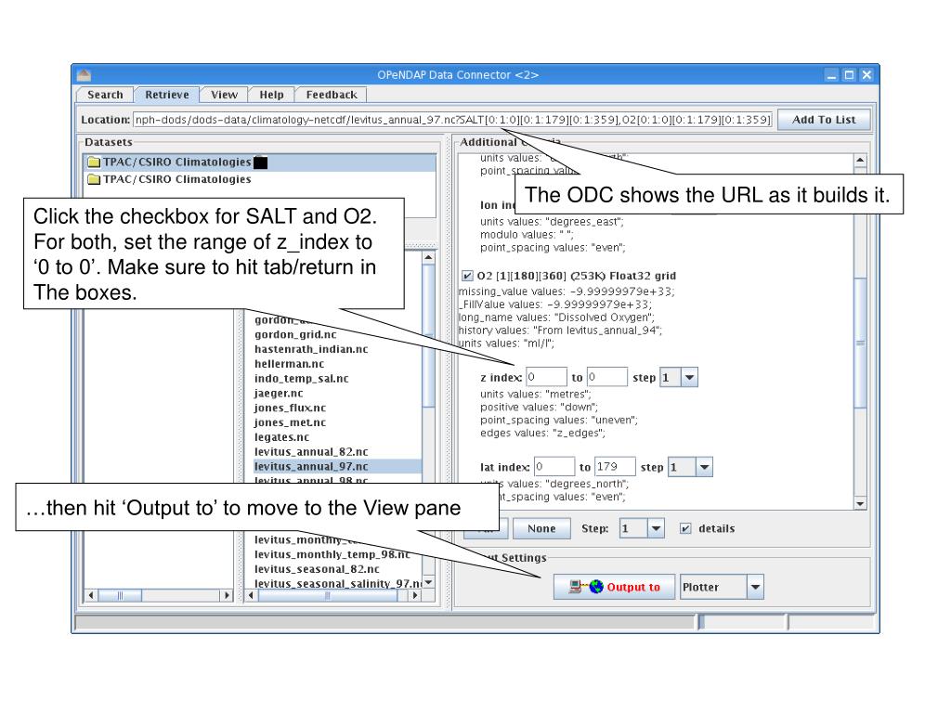Viewport: 951px width, 713px height.
Task: Maximize the OPeNDAP Data Connector window
Action: pyautogui.click(x=849, y=74)
